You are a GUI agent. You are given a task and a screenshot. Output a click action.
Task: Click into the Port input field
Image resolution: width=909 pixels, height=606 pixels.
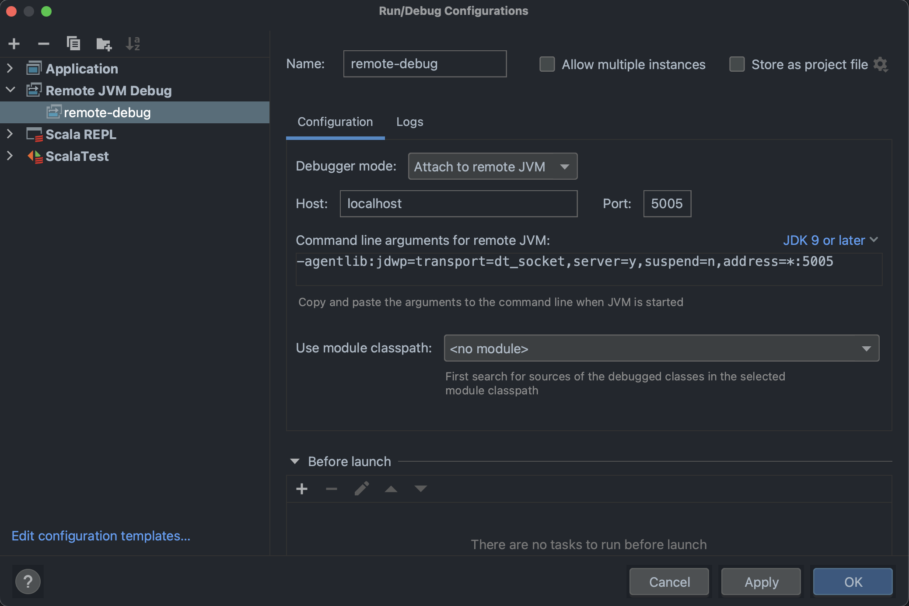(667, 204)
